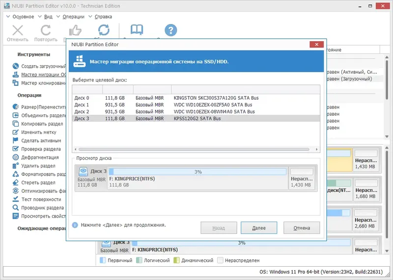Click the thumbs-up apply toolbar icon
The width and height of the screenshot is (393, 280).
(75, 30)
